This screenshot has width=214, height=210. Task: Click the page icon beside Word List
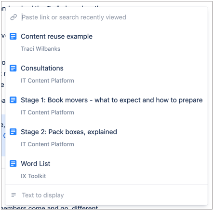coord(13,164)
